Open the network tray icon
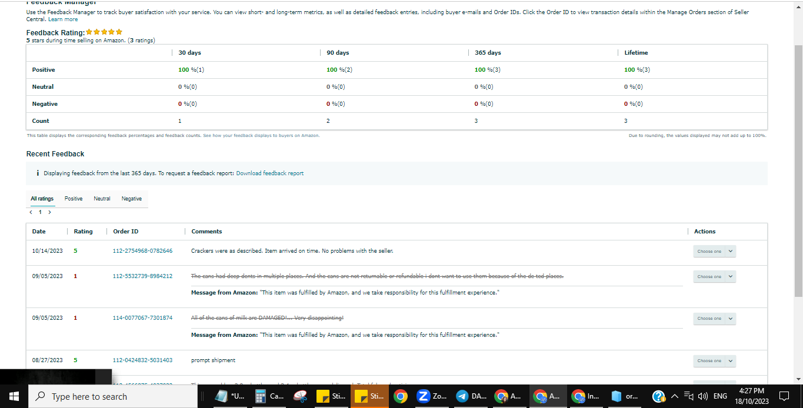803x408 pixels. tap(688, 396)
